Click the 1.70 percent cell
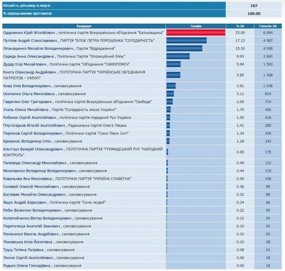 (240, 109)
